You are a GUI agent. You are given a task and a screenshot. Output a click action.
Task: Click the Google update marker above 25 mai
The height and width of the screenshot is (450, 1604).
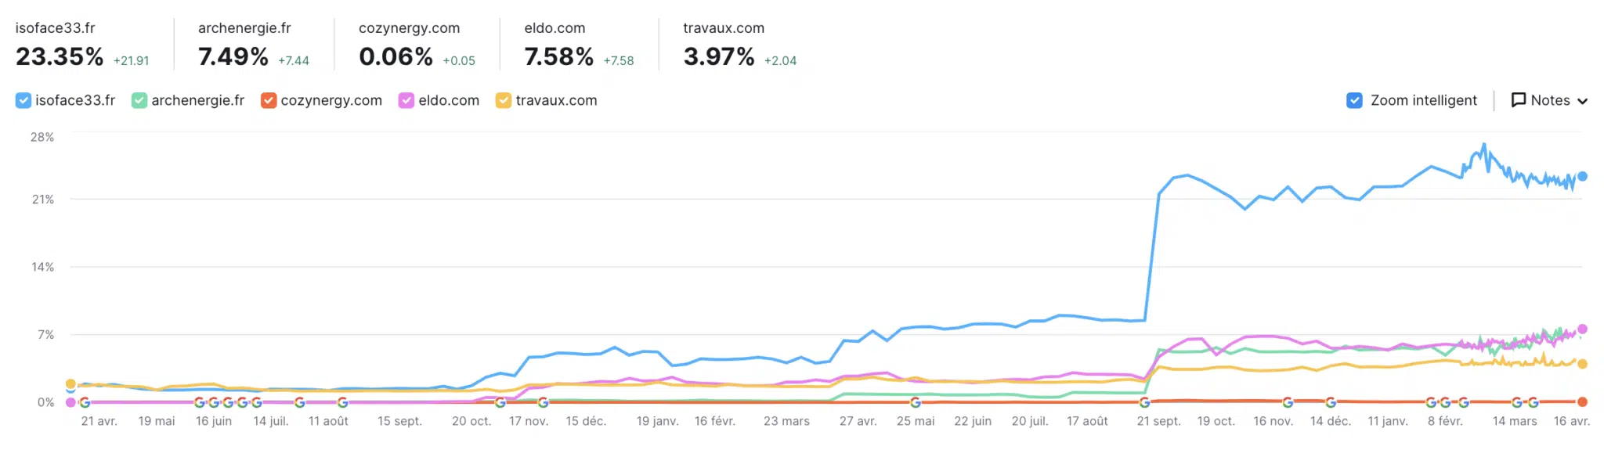(915, 402)
